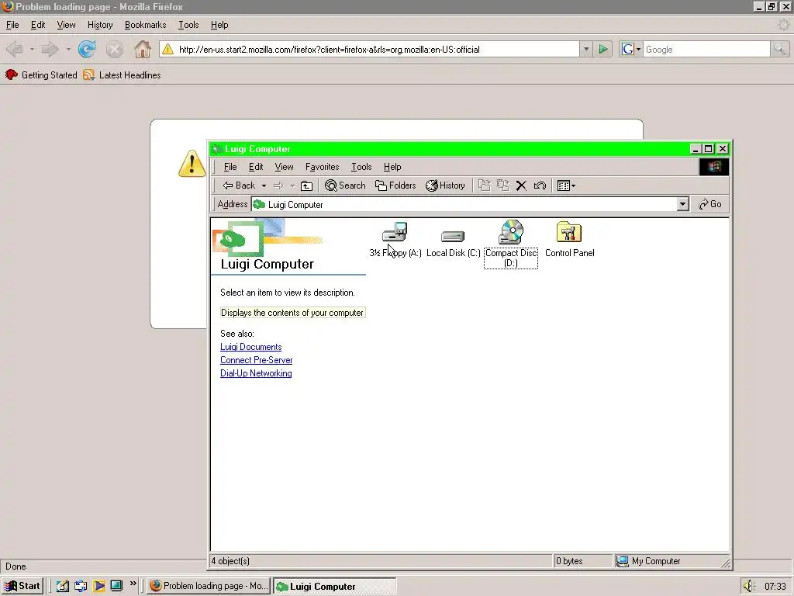Toggle the Folders pane button

pos(395,185)
